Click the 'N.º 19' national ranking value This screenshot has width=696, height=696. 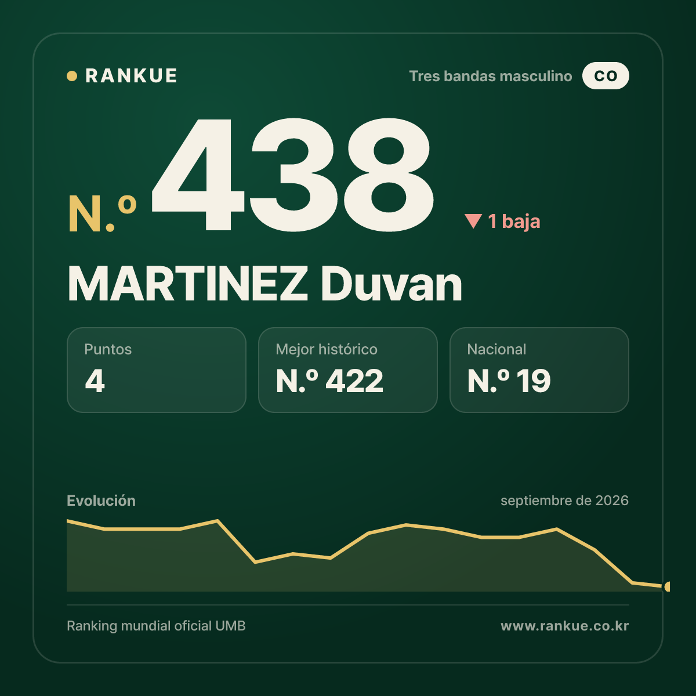pos(509,381)
